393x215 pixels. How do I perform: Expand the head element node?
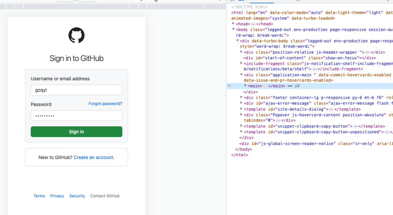pyautogui.click(x=233, y=24)
